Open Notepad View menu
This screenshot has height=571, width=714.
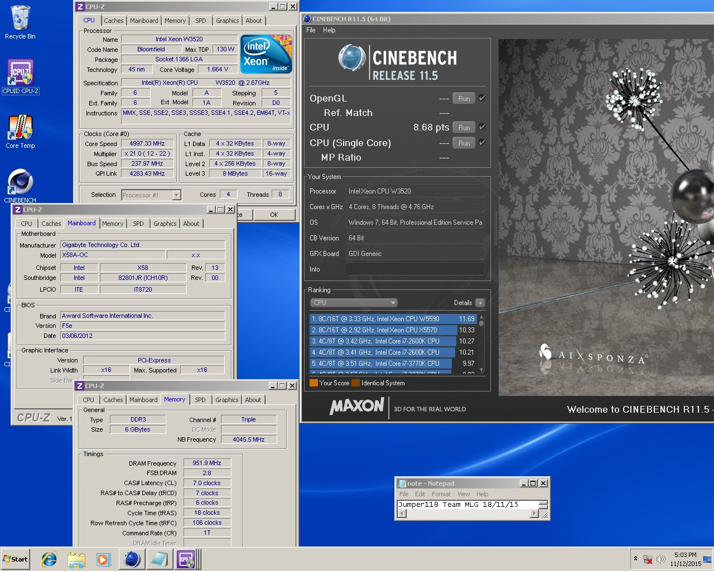point(464,494)
